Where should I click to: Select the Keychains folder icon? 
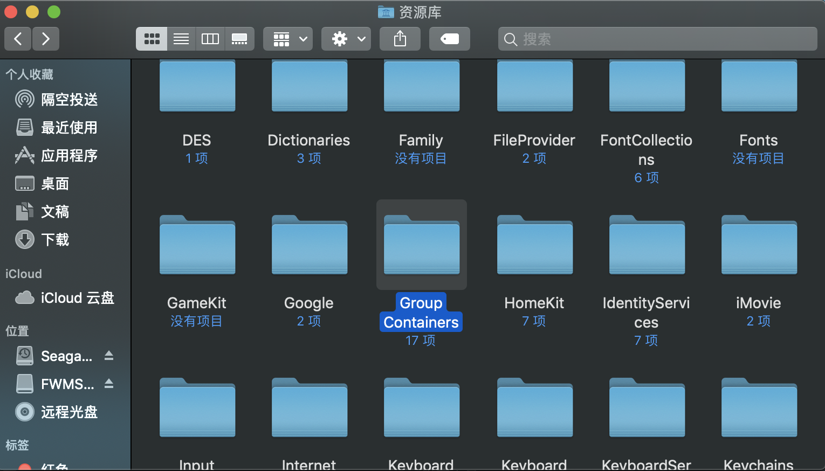759,408
